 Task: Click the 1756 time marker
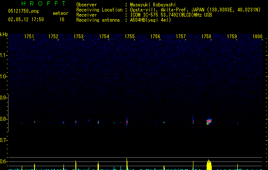(155, 37)
